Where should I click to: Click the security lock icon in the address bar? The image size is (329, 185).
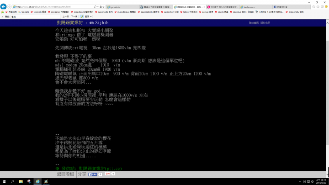[x=101, y=7]
